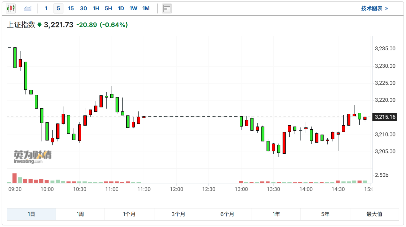406x227 pixels.
Task: Click the 13:30 time axis label
Action: 273,189
